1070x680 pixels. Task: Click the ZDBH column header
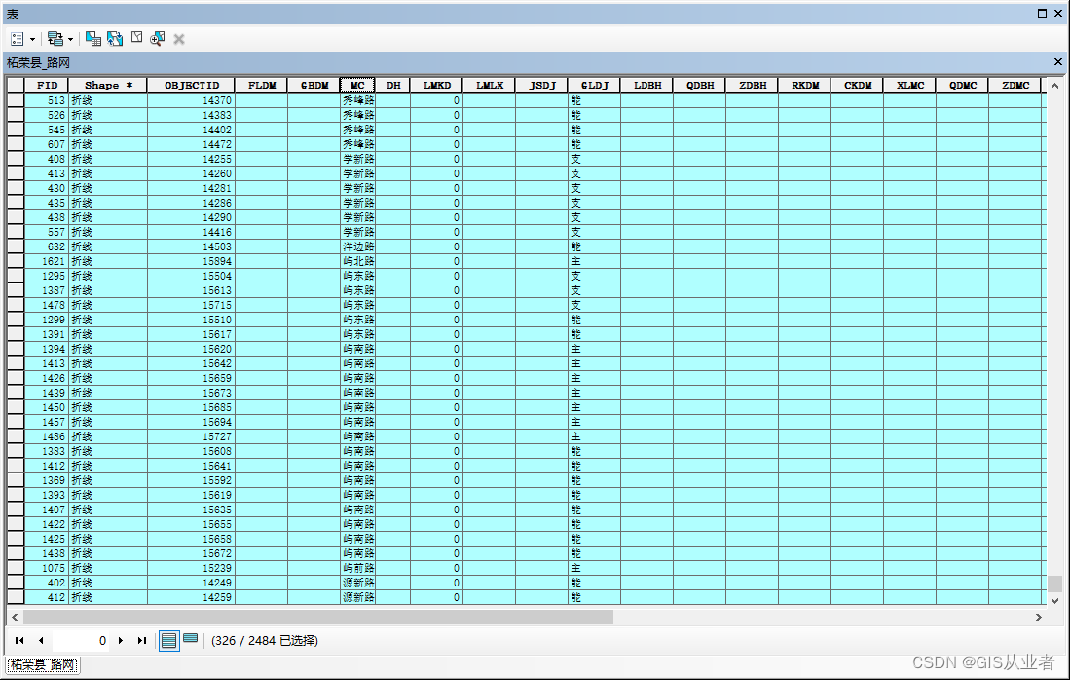[752, 86]
